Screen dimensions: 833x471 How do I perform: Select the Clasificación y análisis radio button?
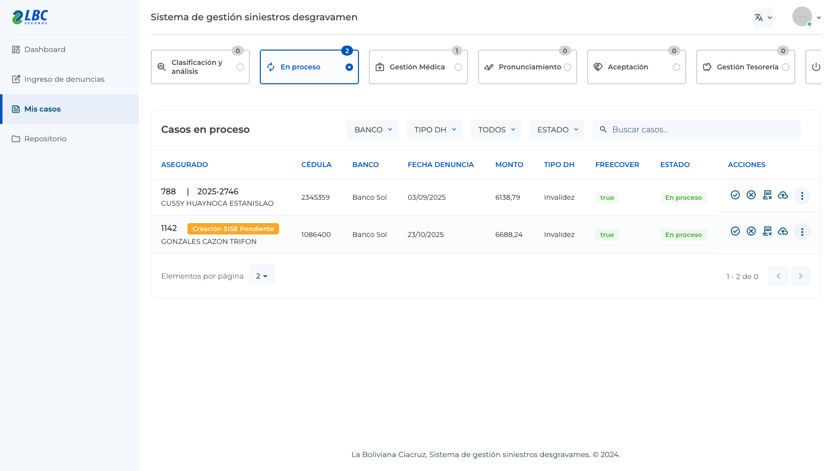coord(240,67)
